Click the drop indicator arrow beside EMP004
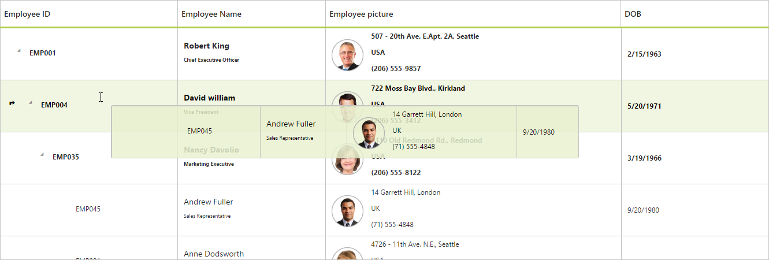The height and width of the screenshot is (260, 769). point(12,103)
